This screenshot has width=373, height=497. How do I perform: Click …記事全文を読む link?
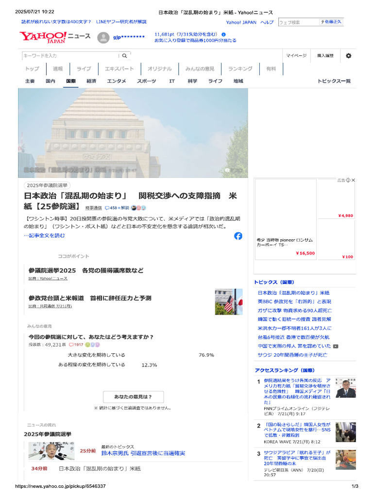pos(44,235)
